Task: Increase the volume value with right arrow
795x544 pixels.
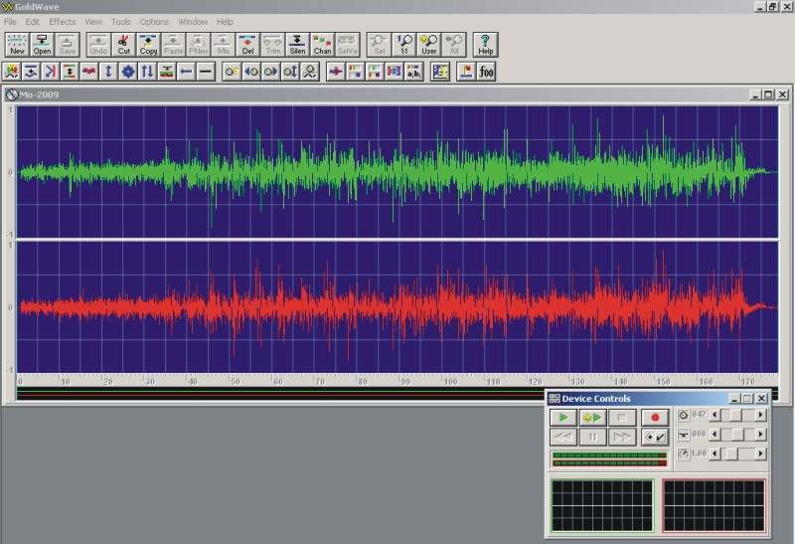Action: coord(760,415)
